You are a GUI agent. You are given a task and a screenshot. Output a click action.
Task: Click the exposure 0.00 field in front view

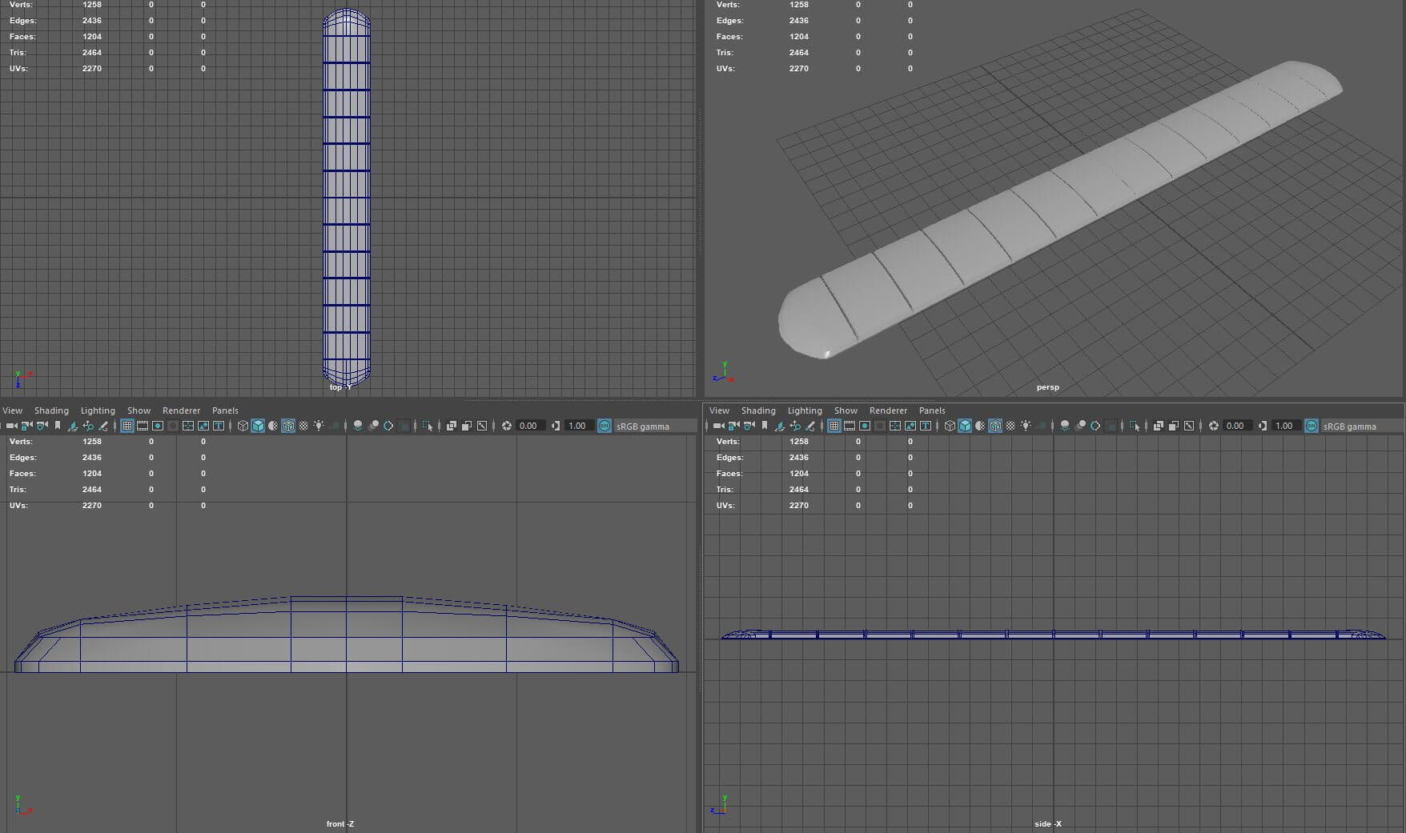tap(528, 426)
